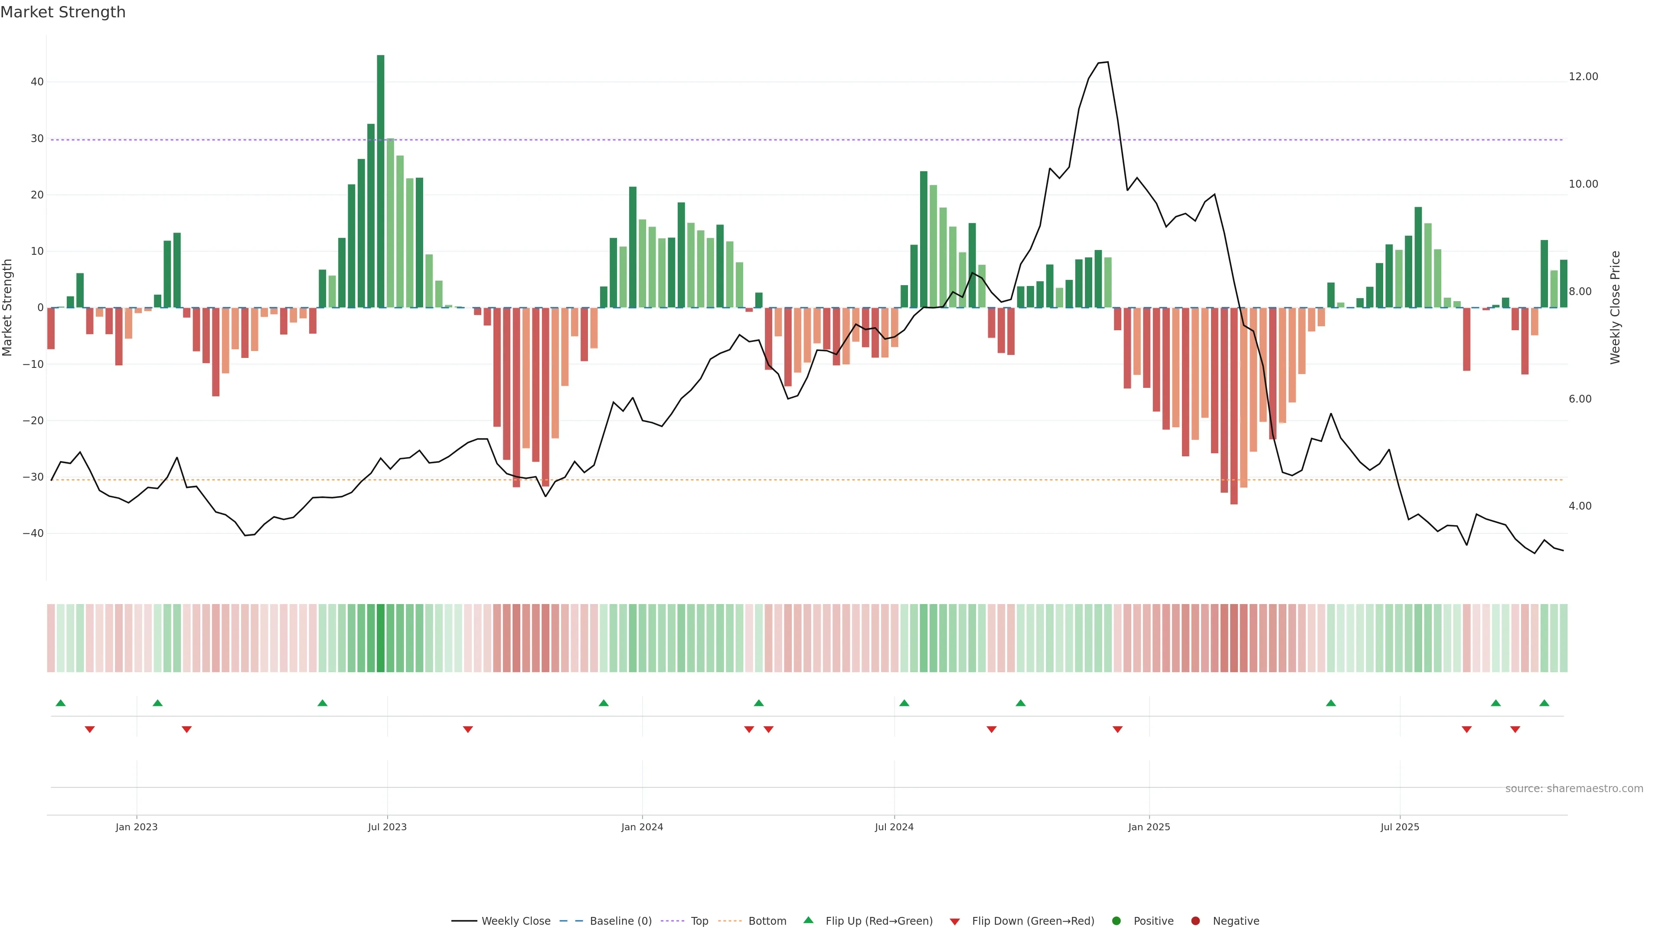This screenshot has width=1665, height=936.
Task: Click the first green flip-up marker before Jan 2023
Action: coord(61,703)
